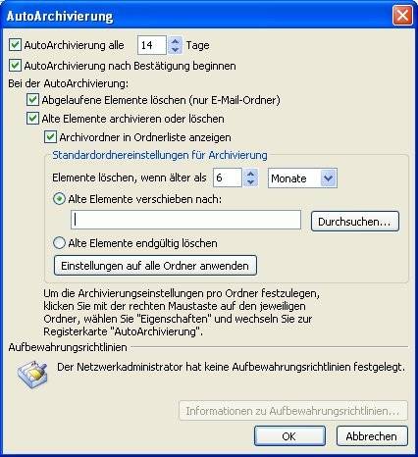The width and height of the screenshot is (418, 457).
Task: Toggle the 'AutoArchivierung alle' checkbox
Action: point(15,45)
